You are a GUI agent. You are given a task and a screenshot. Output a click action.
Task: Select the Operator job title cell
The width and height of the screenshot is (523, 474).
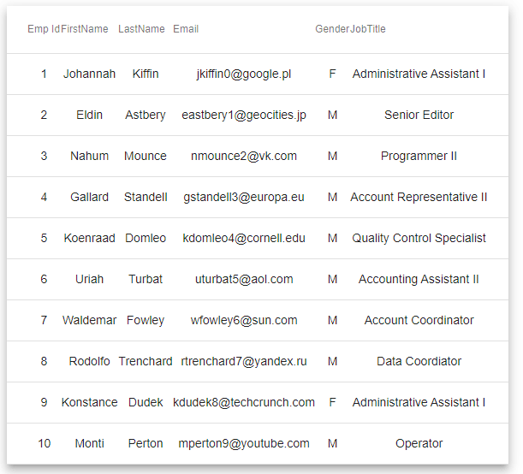(x=419, y=443)
